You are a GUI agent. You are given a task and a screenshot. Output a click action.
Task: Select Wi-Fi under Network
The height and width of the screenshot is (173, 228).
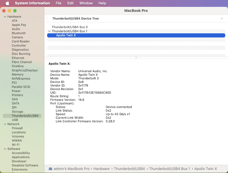click(x=16, y=145)
